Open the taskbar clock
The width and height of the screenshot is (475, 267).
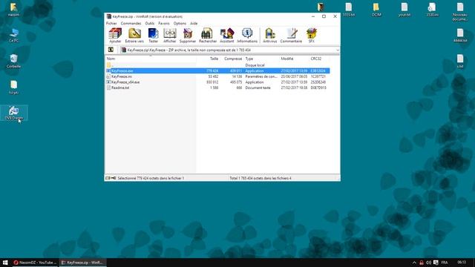pos(462,262)
